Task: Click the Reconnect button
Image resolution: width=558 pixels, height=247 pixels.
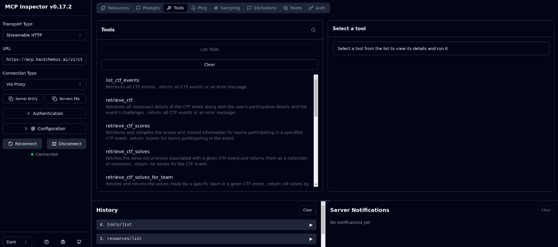Action: point(22,144)
